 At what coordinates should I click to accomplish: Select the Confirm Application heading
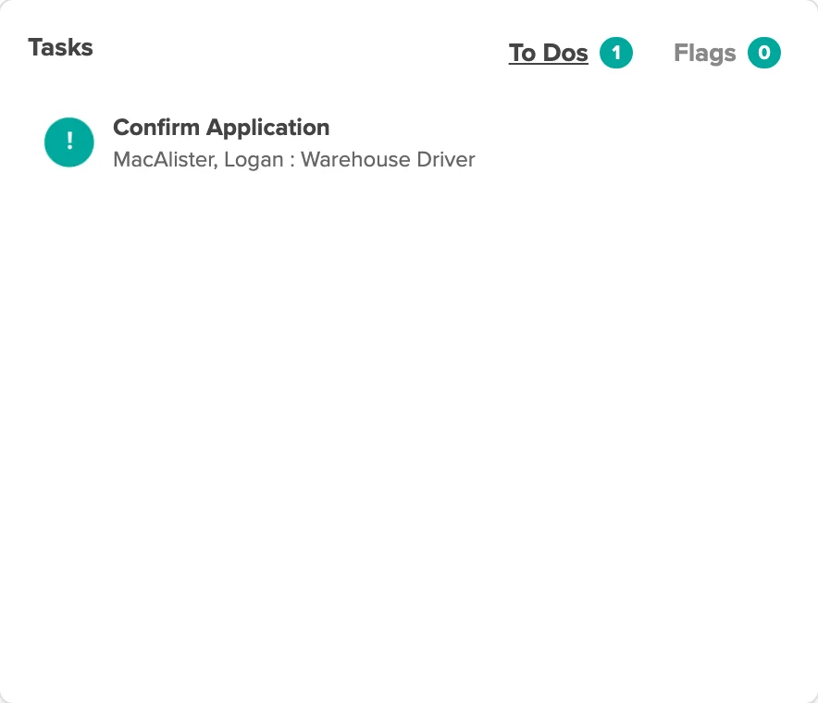click(221, 128)
